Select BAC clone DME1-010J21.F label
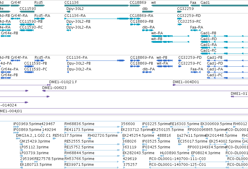 63,82
